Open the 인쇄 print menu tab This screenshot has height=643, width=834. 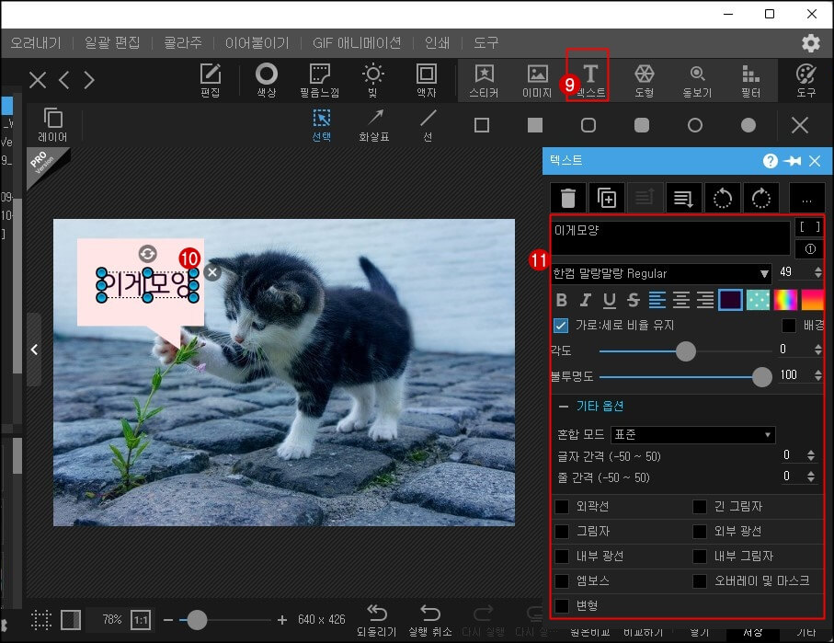coord(437,42)
